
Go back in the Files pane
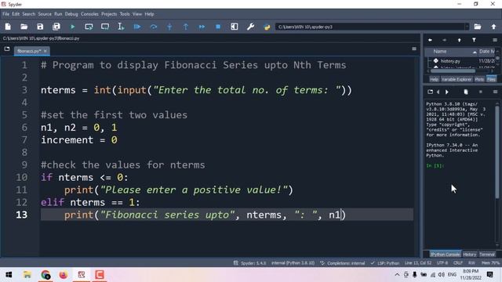430,40
